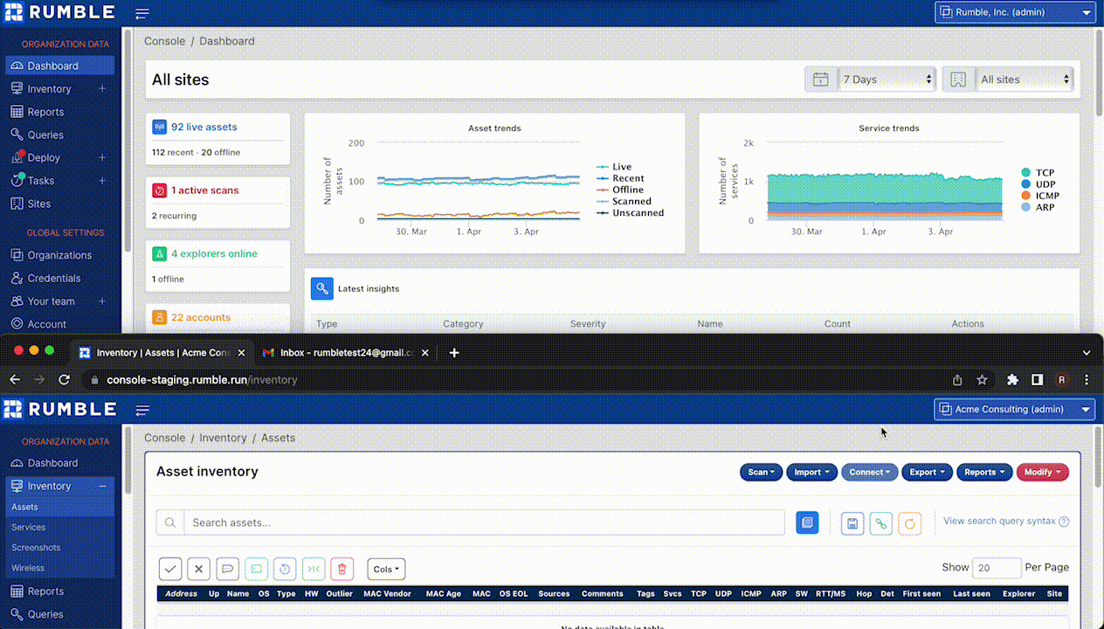Screen dimensions: 1104x629
Task: Click the green link icon beside search
Action: tap(881, 523)
